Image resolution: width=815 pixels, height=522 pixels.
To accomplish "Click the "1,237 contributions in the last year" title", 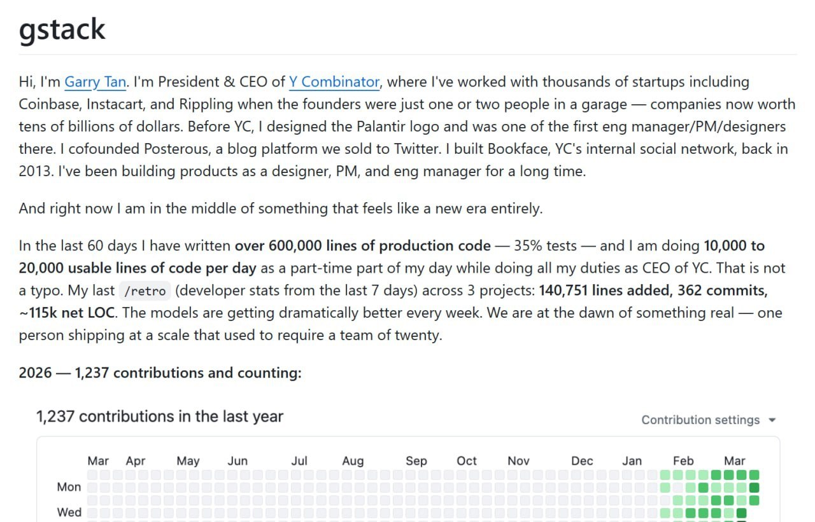I will (x=160, y=417).
